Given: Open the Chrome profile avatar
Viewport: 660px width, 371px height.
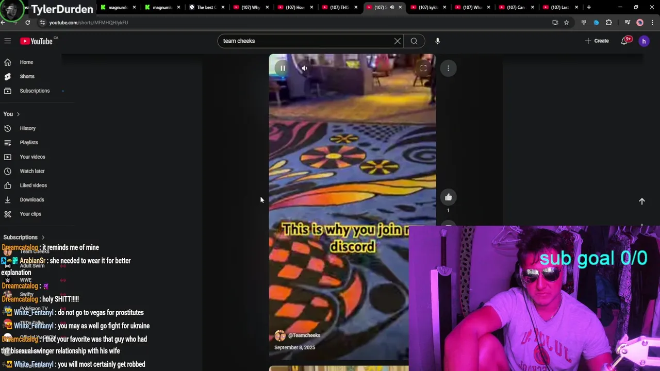Looking at the screenshot, I should tap(640, 23).
